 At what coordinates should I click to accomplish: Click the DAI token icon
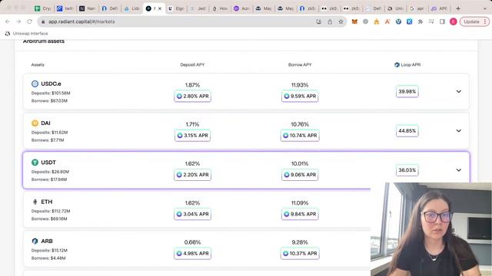pos(35,123)
